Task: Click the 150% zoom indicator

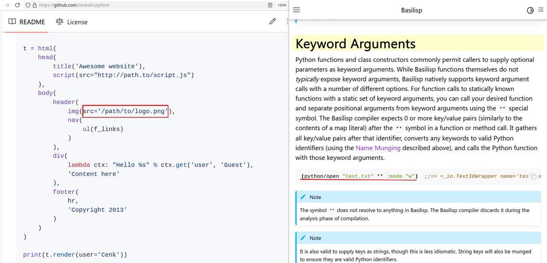Action: click(282, 5)
